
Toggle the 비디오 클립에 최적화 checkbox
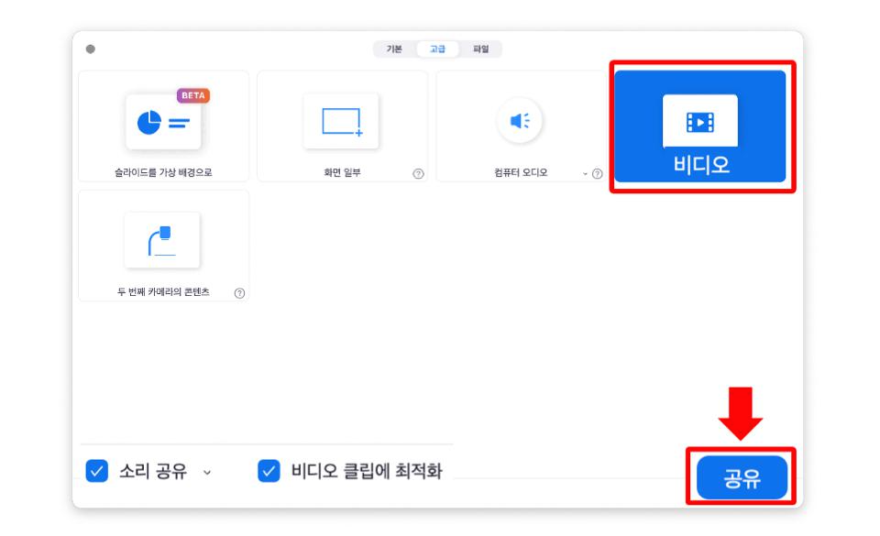point(269,471)
